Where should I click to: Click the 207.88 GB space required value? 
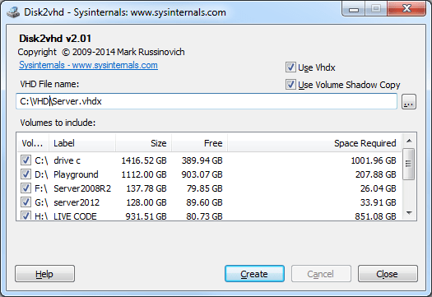point(376,174)
